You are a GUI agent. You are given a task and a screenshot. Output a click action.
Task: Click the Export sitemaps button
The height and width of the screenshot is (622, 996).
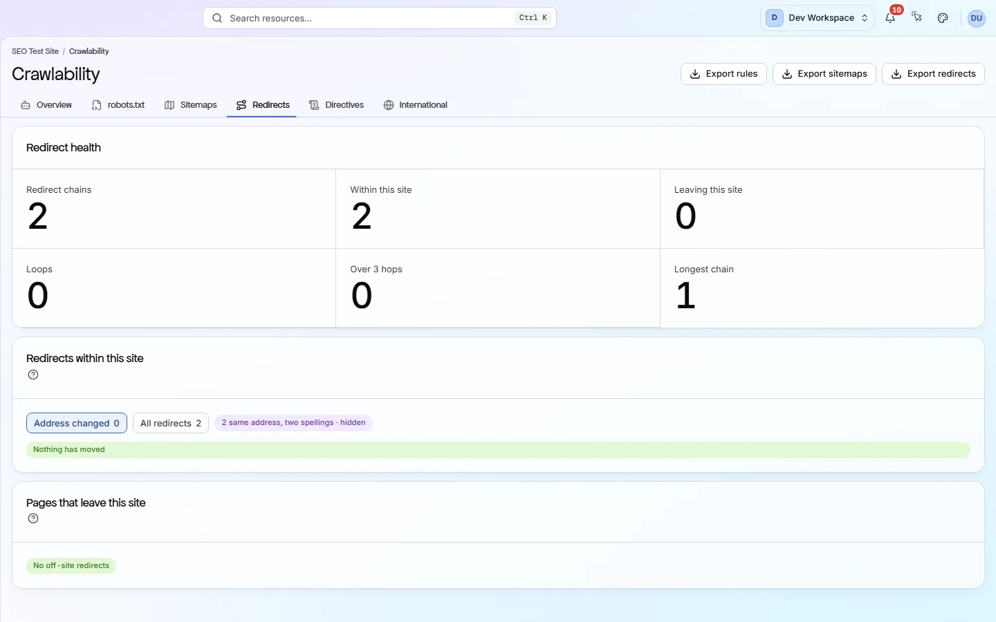coord(824,74)
